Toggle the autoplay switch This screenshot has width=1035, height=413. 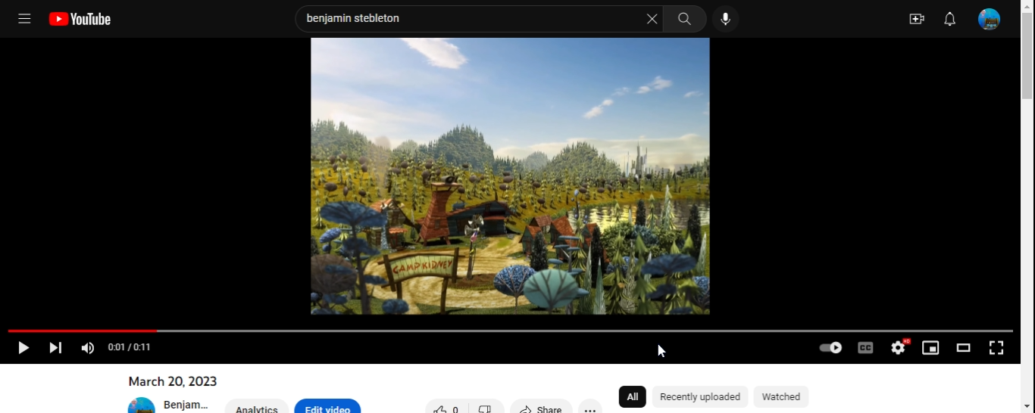(x=830, y=348)
